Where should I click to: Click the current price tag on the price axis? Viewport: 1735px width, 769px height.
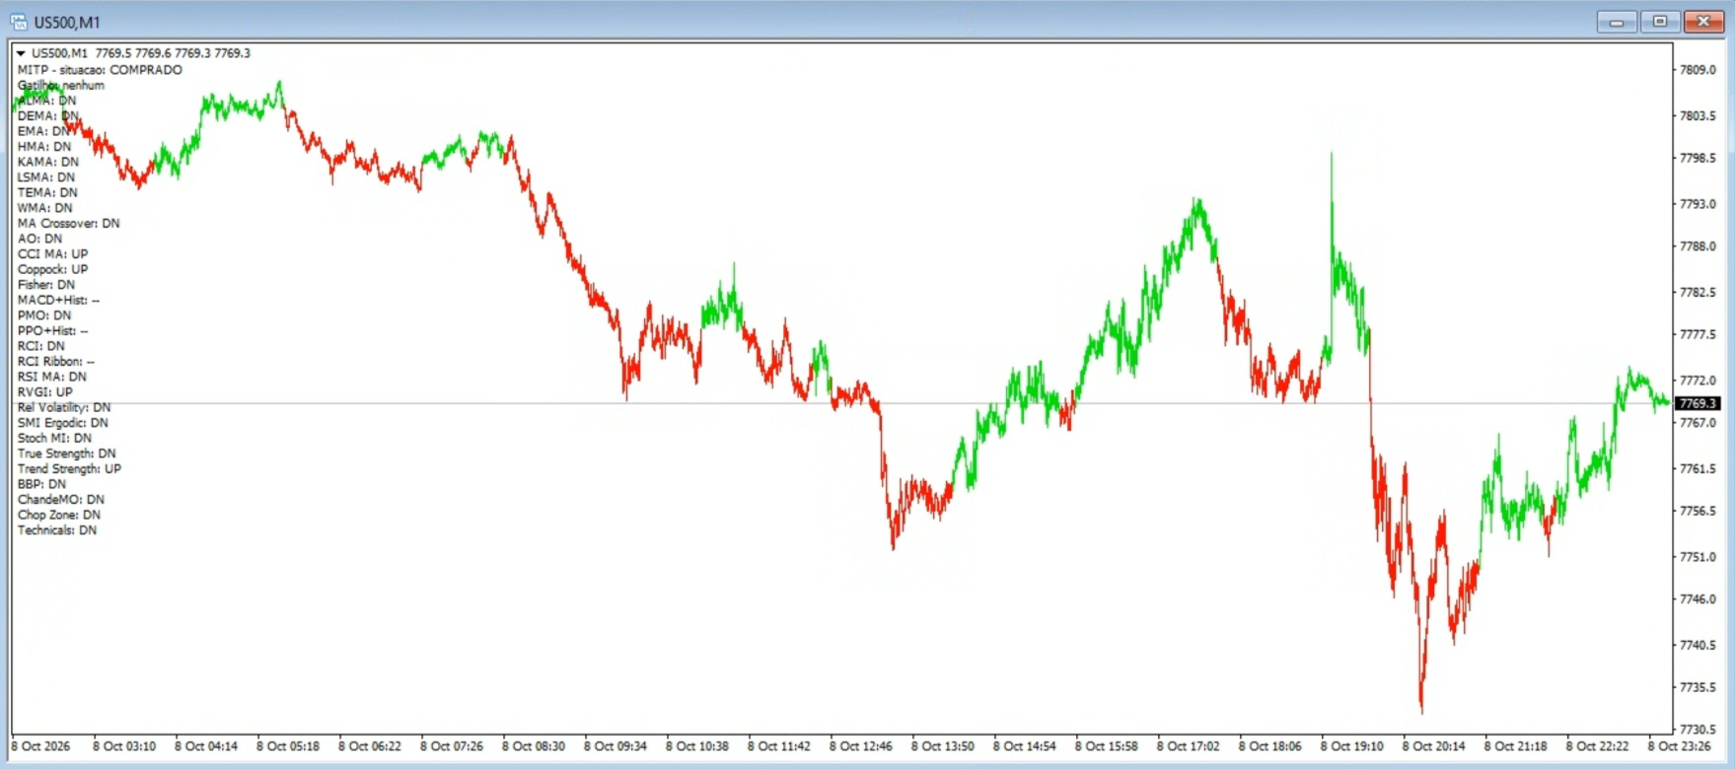coord(1698,403)
